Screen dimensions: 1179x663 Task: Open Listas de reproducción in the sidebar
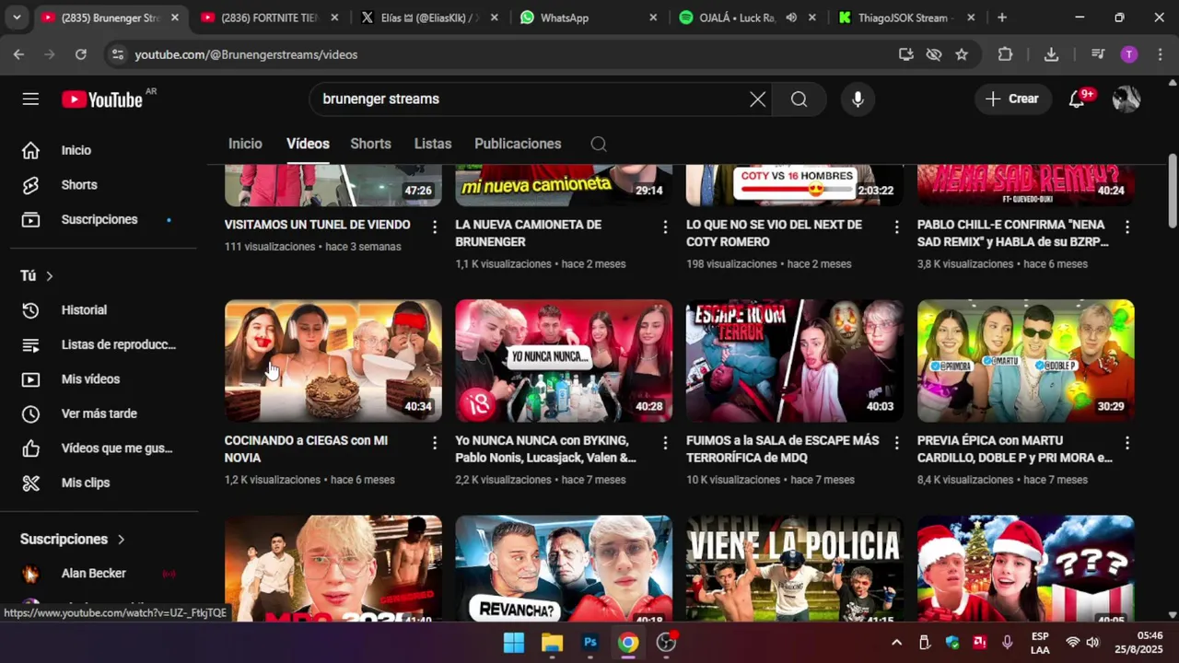point(103,344)
